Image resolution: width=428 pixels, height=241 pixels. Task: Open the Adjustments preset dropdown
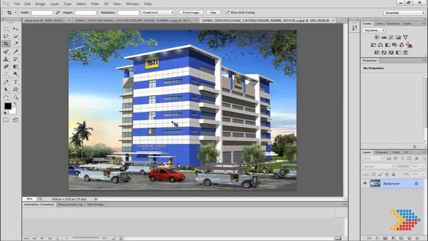[374, 30]
